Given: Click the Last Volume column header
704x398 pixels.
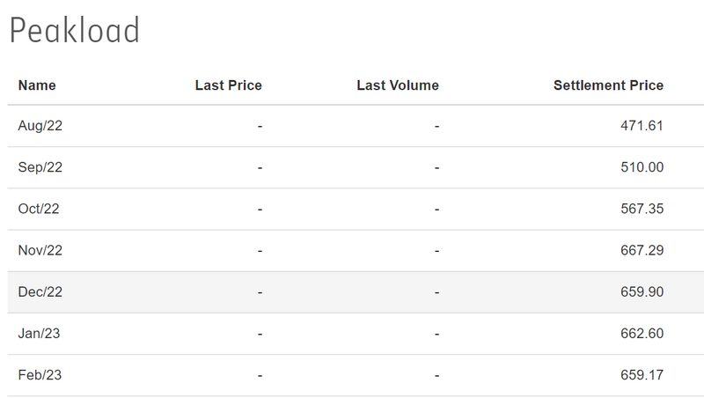Looking at the screenshot, I should coord(397,85).
